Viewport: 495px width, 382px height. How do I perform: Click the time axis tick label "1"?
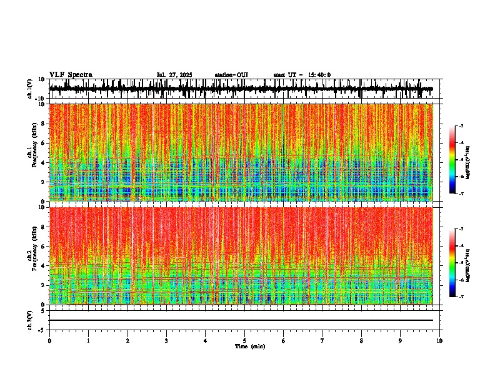coord(88,341)
